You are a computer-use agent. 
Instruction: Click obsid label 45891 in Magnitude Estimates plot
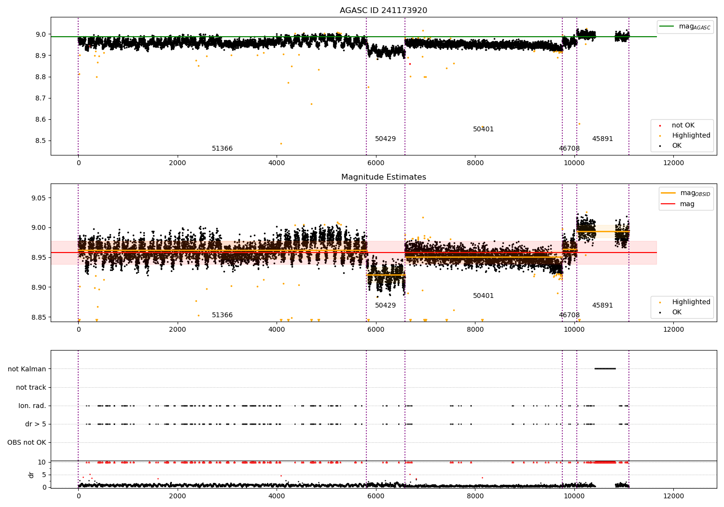point(602,306)
